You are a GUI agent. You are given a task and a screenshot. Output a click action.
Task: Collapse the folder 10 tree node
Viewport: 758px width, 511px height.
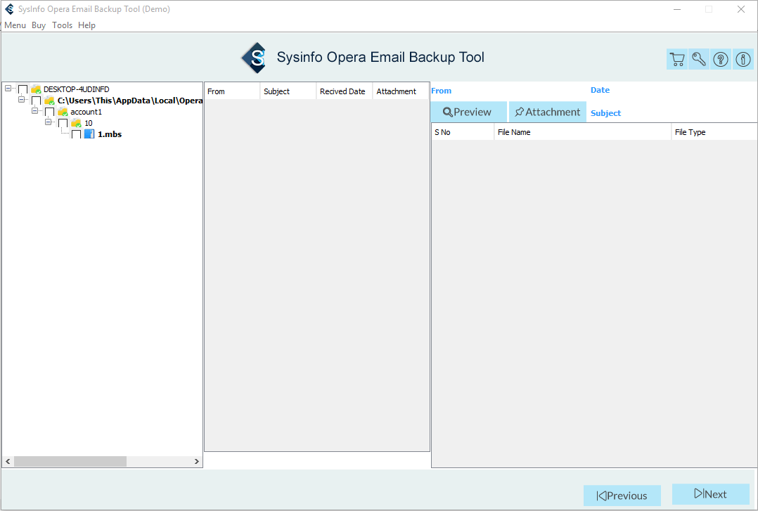pos(48,122)
